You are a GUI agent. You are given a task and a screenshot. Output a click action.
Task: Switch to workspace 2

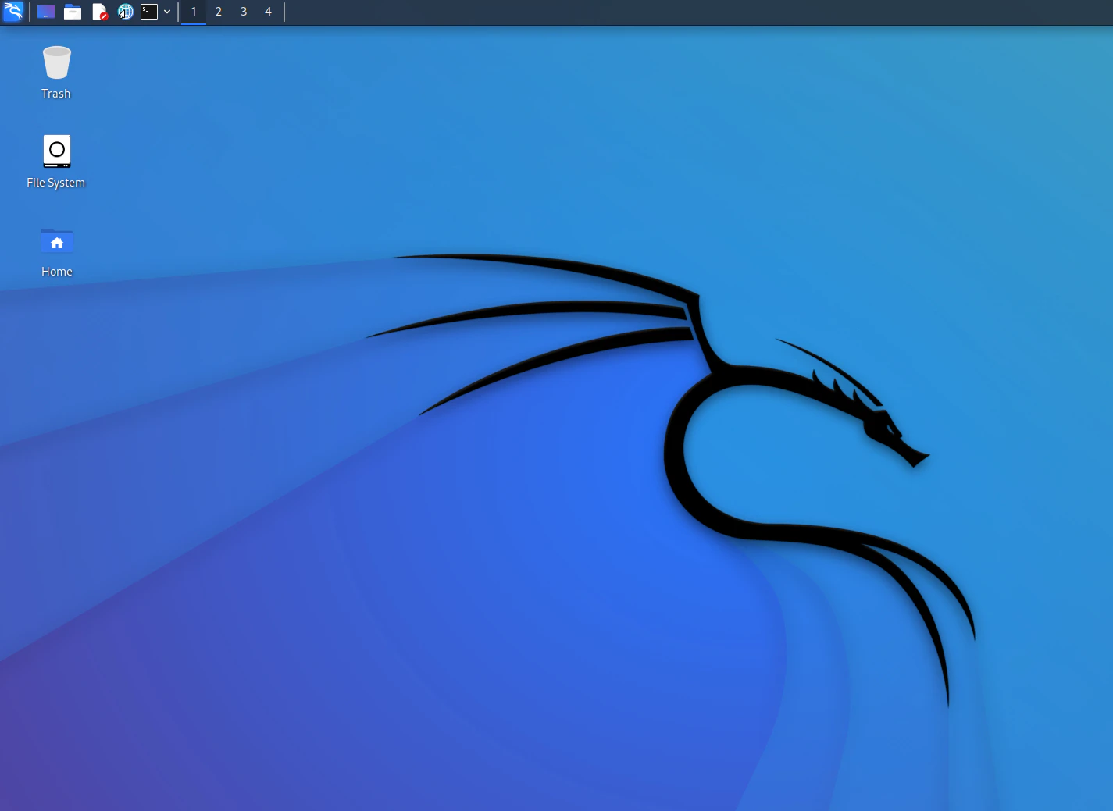point(219,12)
